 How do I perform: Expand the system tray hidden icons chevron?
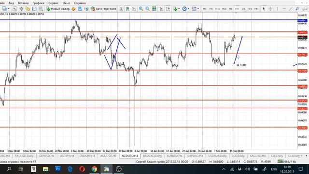tap(224, 169)
